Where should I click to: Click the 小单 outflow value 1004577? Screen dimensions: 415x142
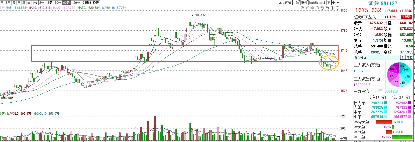point(400,117)
